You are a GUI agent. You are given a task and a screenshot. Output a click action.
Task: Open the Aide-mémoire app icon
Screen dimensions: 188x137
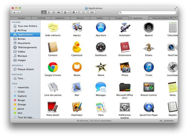[x=53, y=27]
